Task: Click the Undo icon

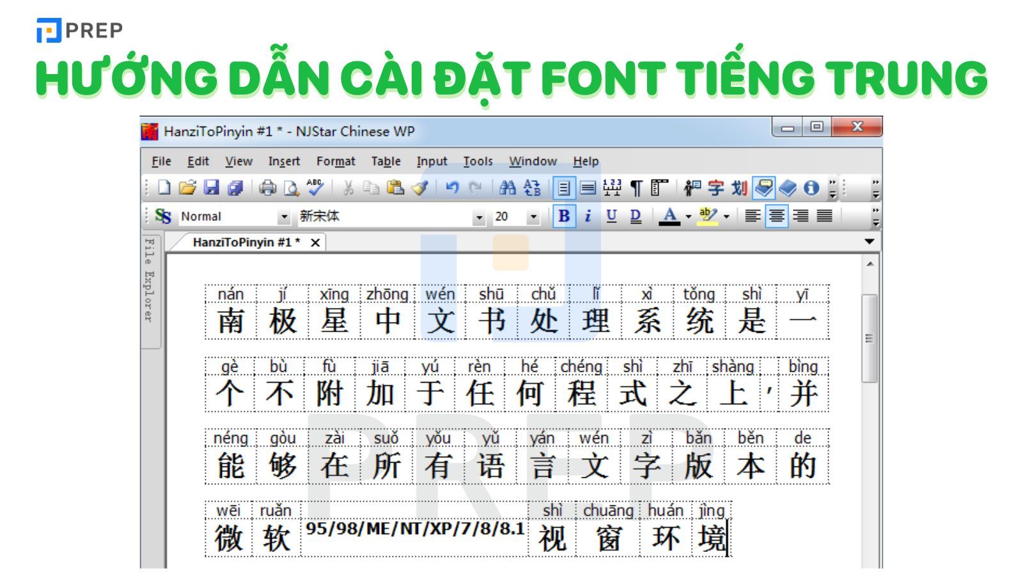Action: click(453, 187)
